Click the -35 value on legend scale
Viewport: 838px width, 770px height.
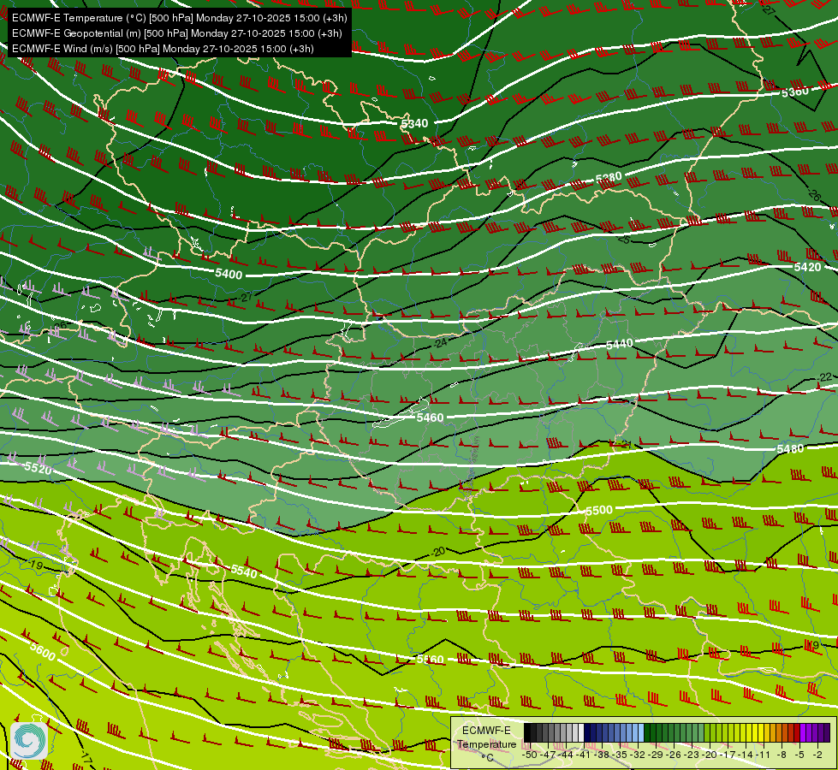coord(620,755)
